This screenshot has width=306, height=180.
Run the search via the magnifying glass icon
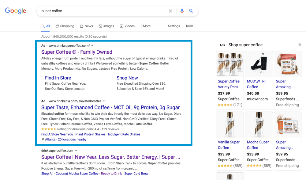[191, 11]
